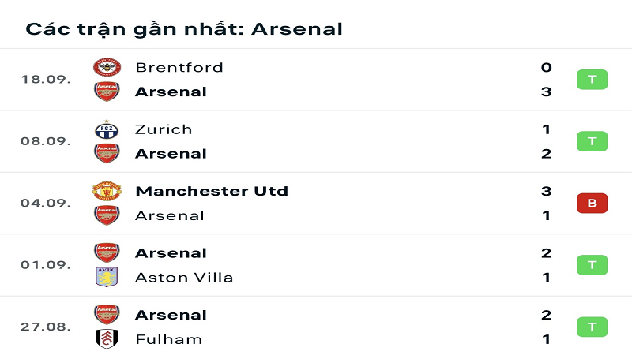Viewport: 632px width, 355px height.
Task: Click the Brentford club crest
Action: tap(107, 67)
